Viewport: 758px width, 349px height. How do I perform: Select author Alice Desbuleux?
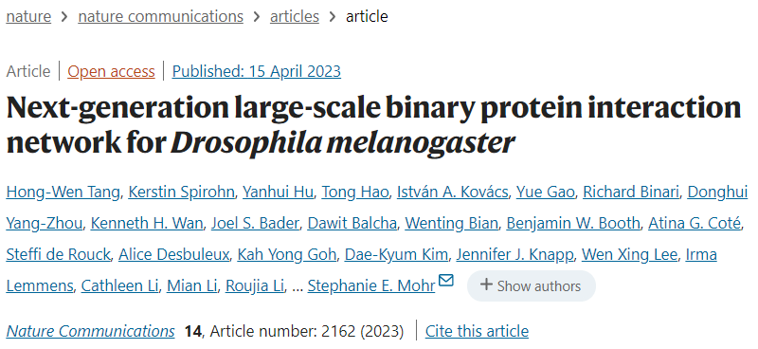[173, 254]
